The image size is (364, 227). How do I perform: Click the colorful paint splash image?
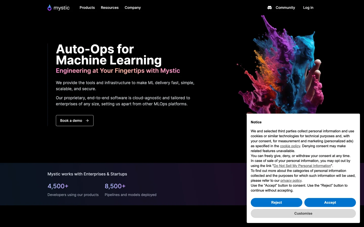[x=281, y=64]
